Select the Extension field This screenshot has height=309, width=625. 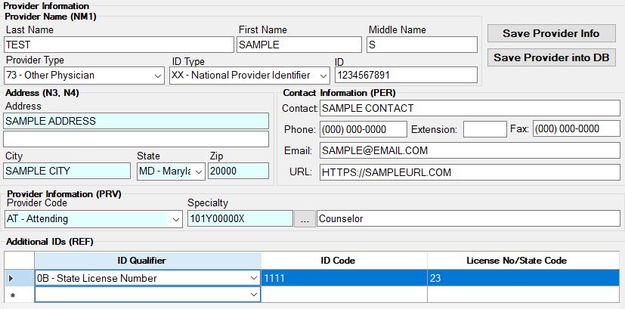pyautogui.click(x=485, y=129)
